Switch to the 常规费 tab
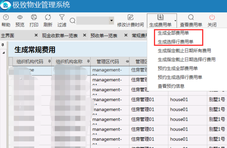The image size is (227, 148). [x=139, y=35]
